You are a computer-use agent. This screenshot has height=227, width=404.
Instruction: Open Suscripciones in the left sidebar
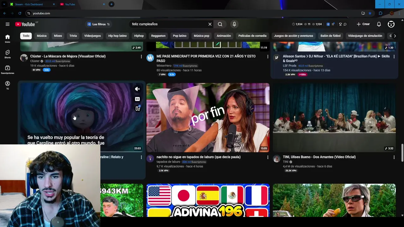pyautogui.click(x=7, y=70)
